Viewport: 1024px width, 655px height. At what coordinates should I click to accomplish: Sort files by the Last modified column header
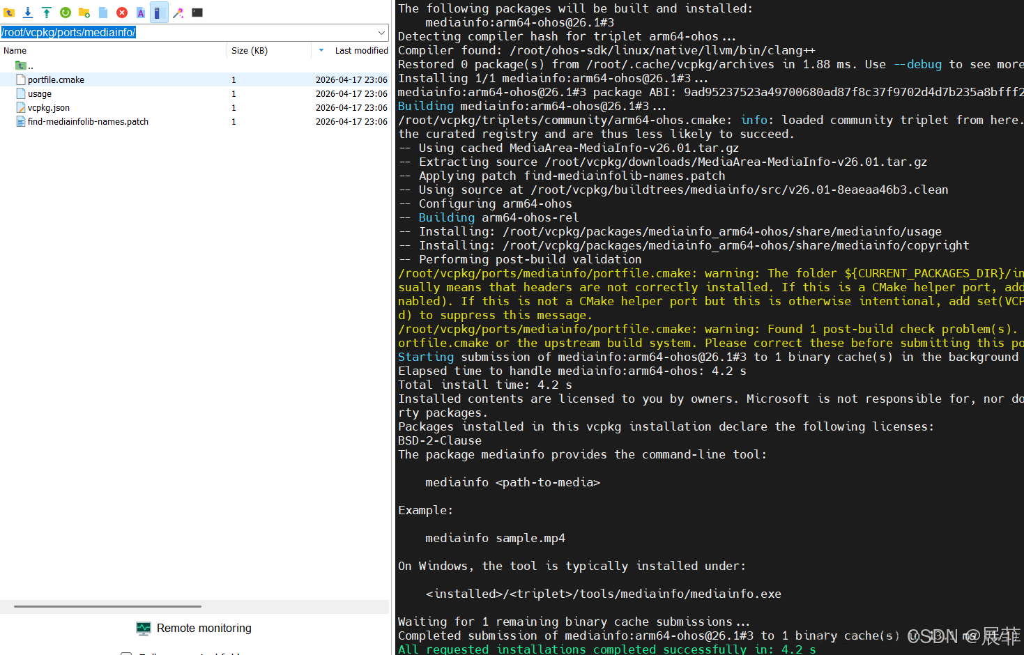click(x=361, y=51)
